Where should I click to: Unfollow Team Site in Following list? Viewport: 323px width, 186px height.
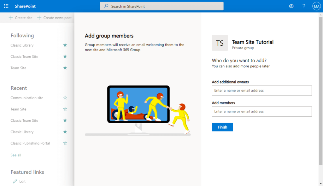(65, 68)
